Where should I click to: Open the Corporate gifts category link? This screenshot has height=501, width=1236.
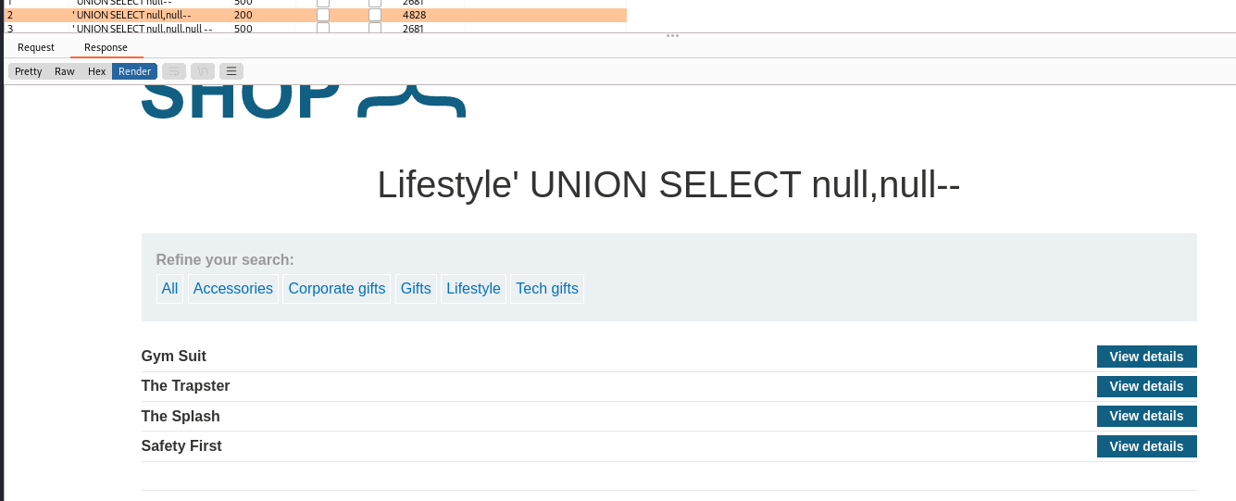click(x=336, y=289)
